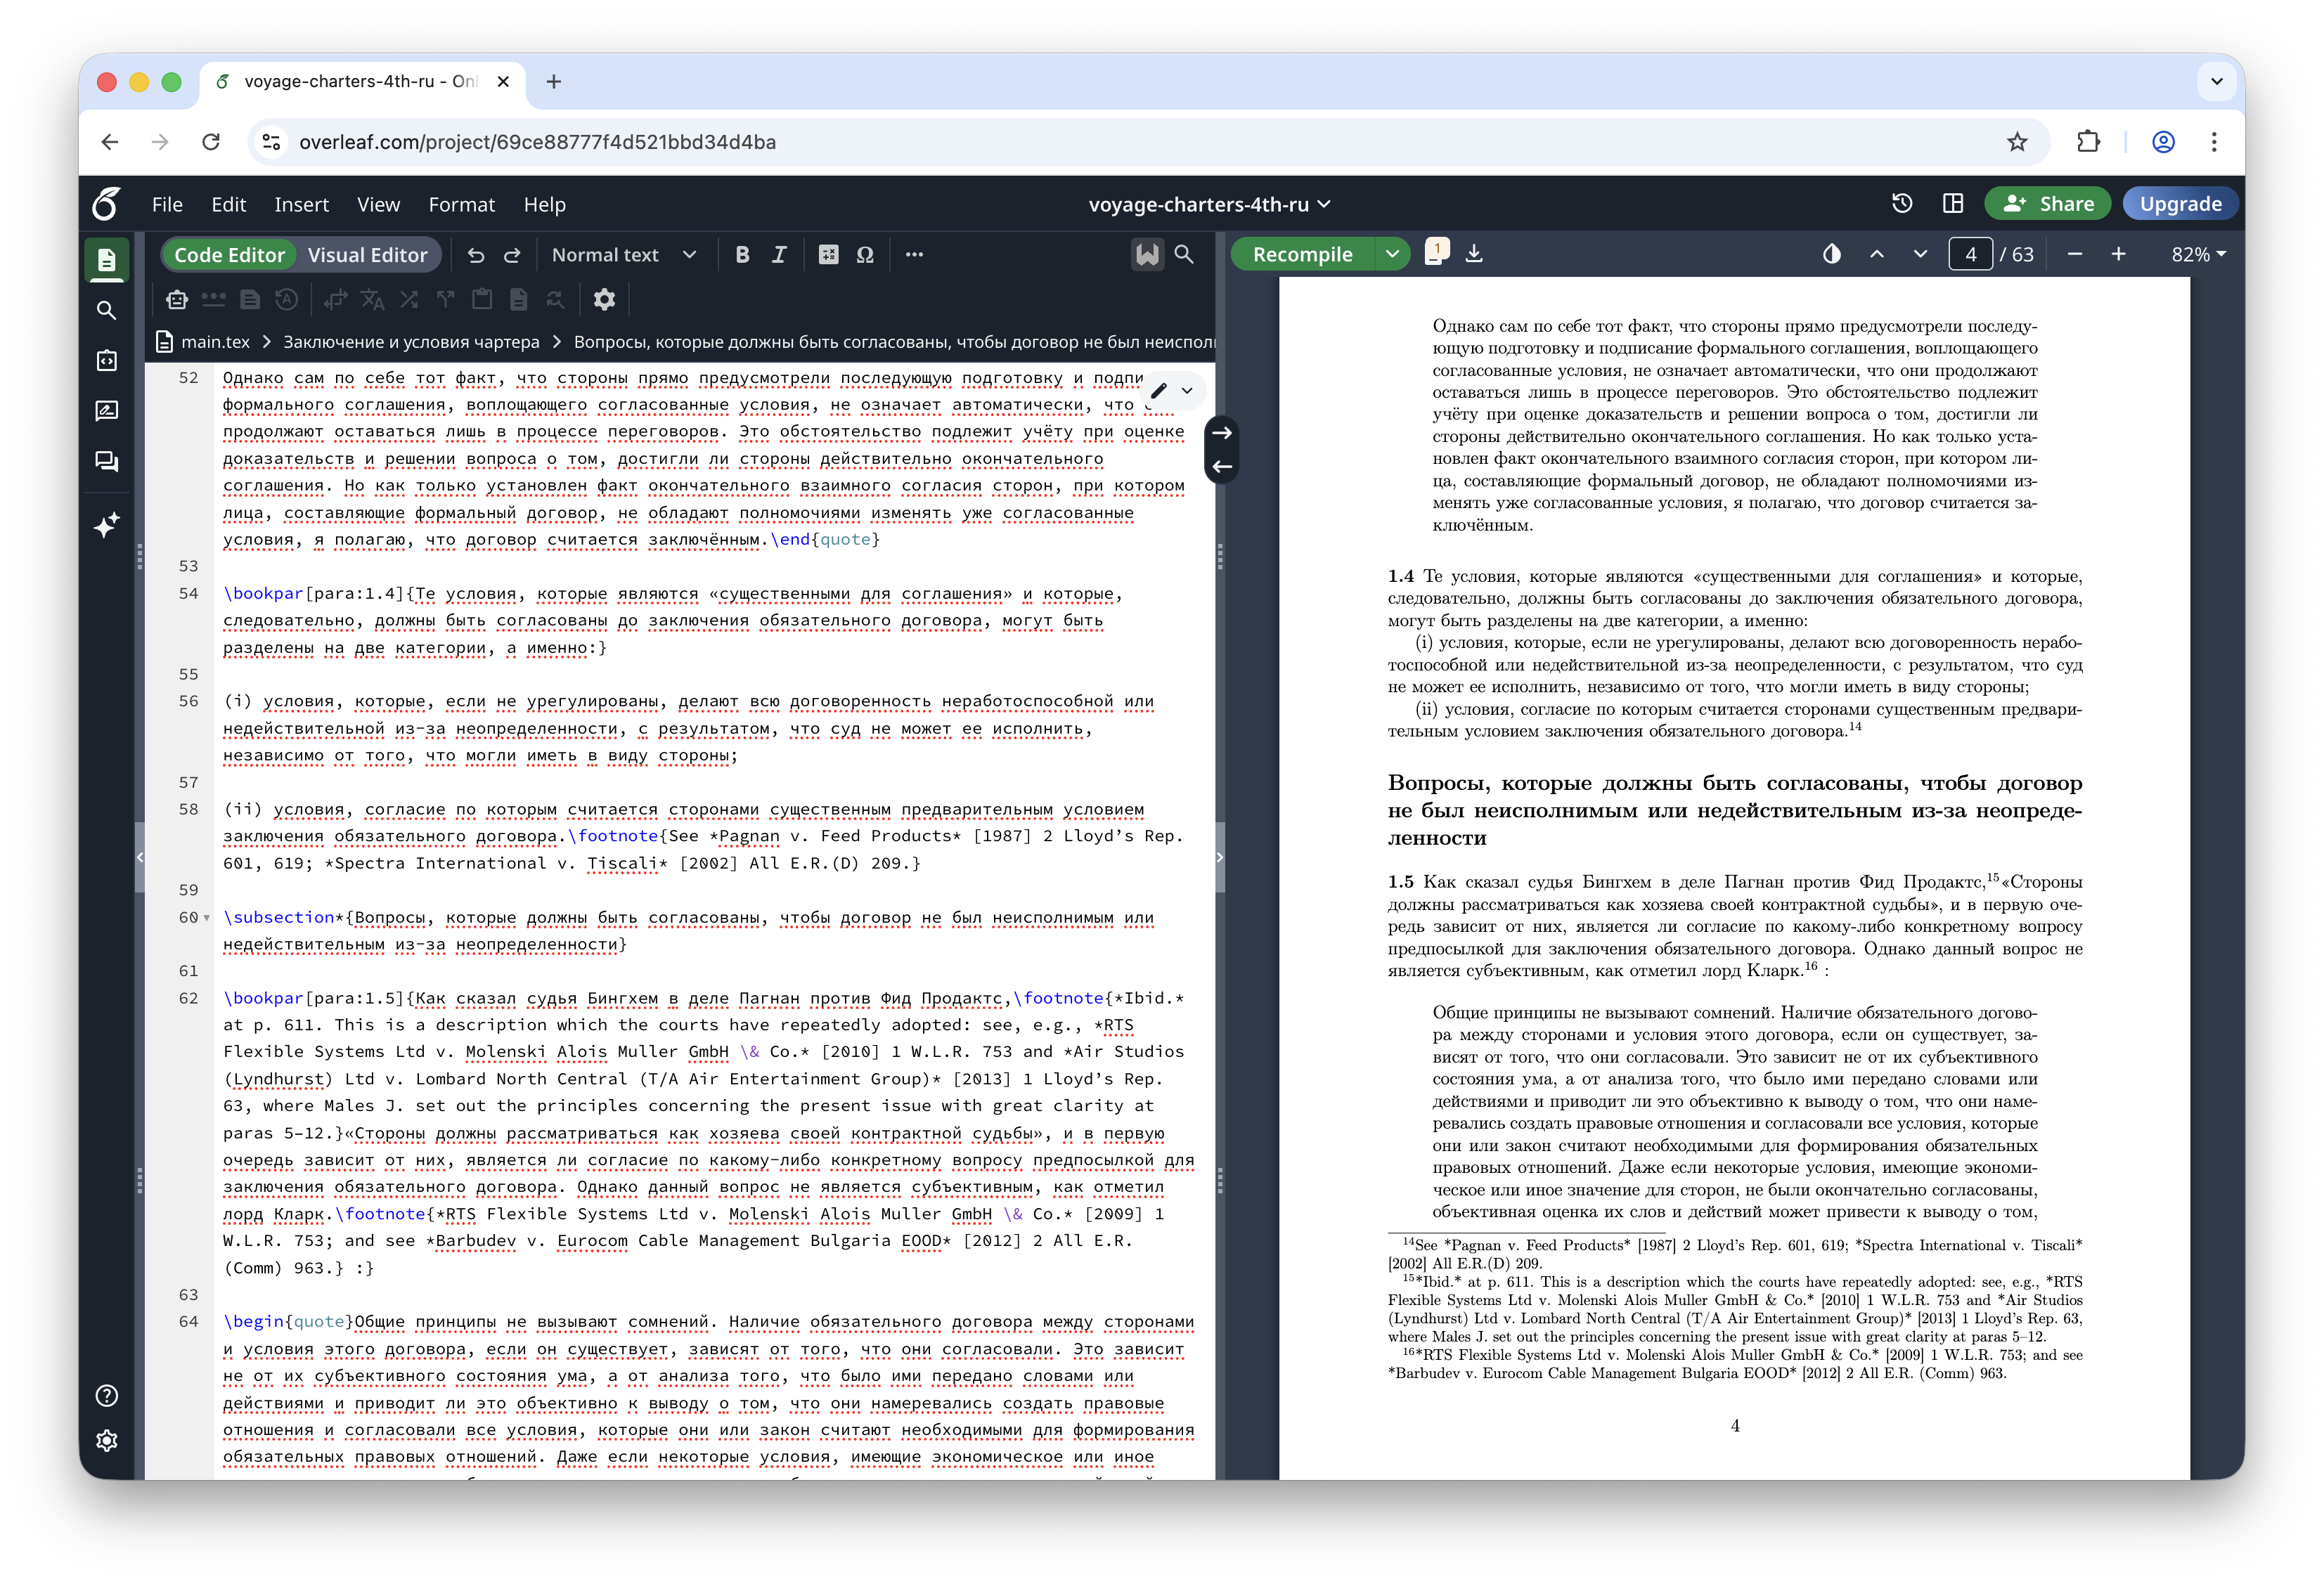This screenshot has height=1584, width=2324.
Task: Download the compiled PDF
Action: tap(1474, 254)
